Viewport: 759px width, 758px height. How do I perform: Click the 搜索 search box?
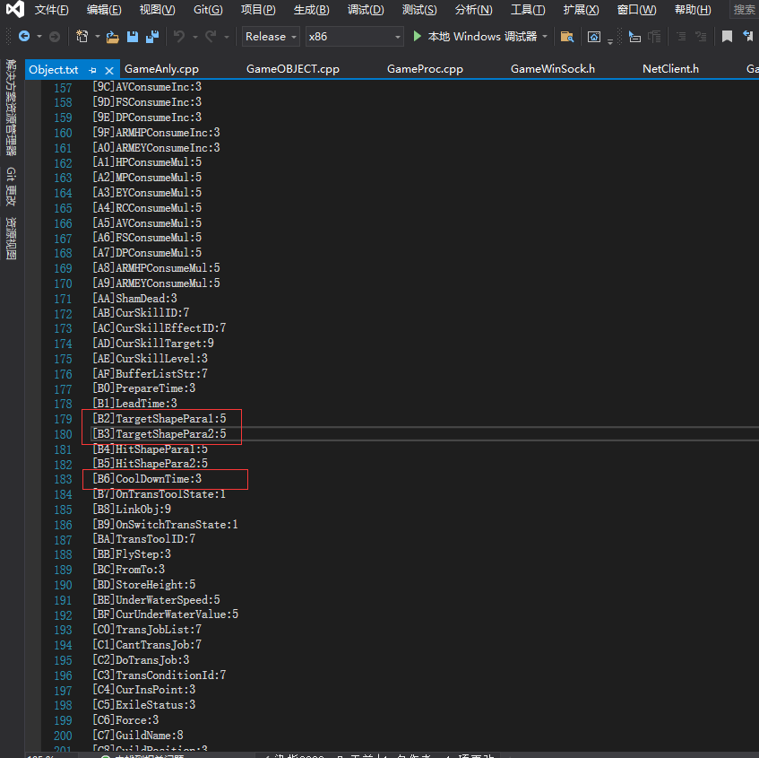744,10
